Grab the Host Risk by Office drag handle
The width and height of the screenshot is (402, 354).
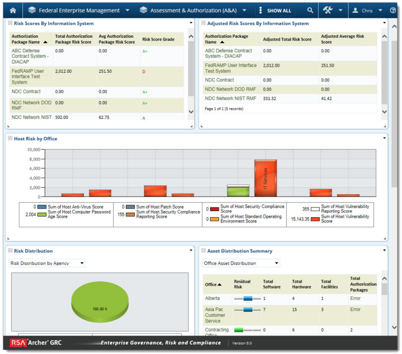(10, 138)
